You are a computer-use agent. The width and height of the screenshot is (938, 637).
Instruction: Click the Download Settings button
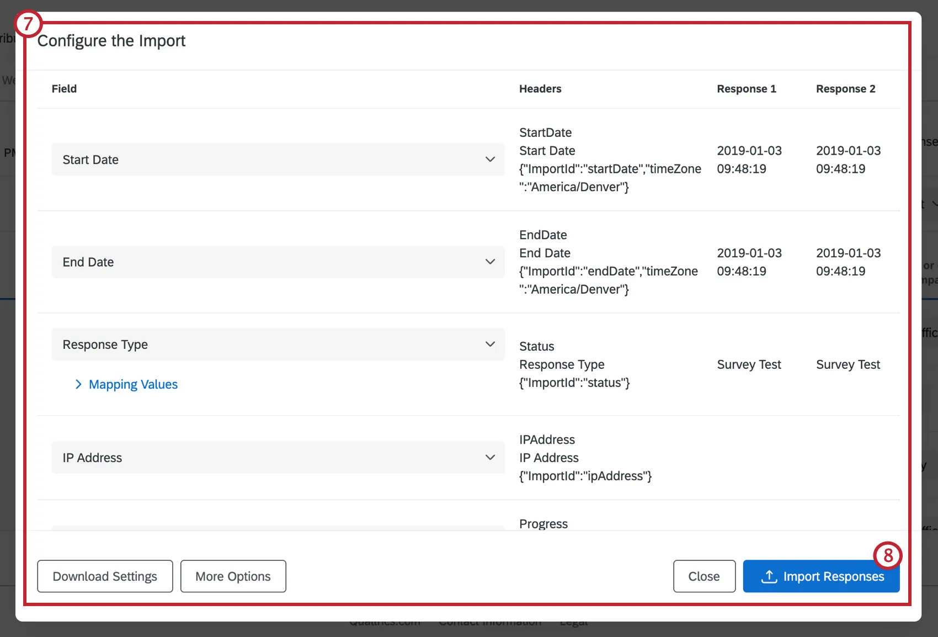tap(104, 576)
